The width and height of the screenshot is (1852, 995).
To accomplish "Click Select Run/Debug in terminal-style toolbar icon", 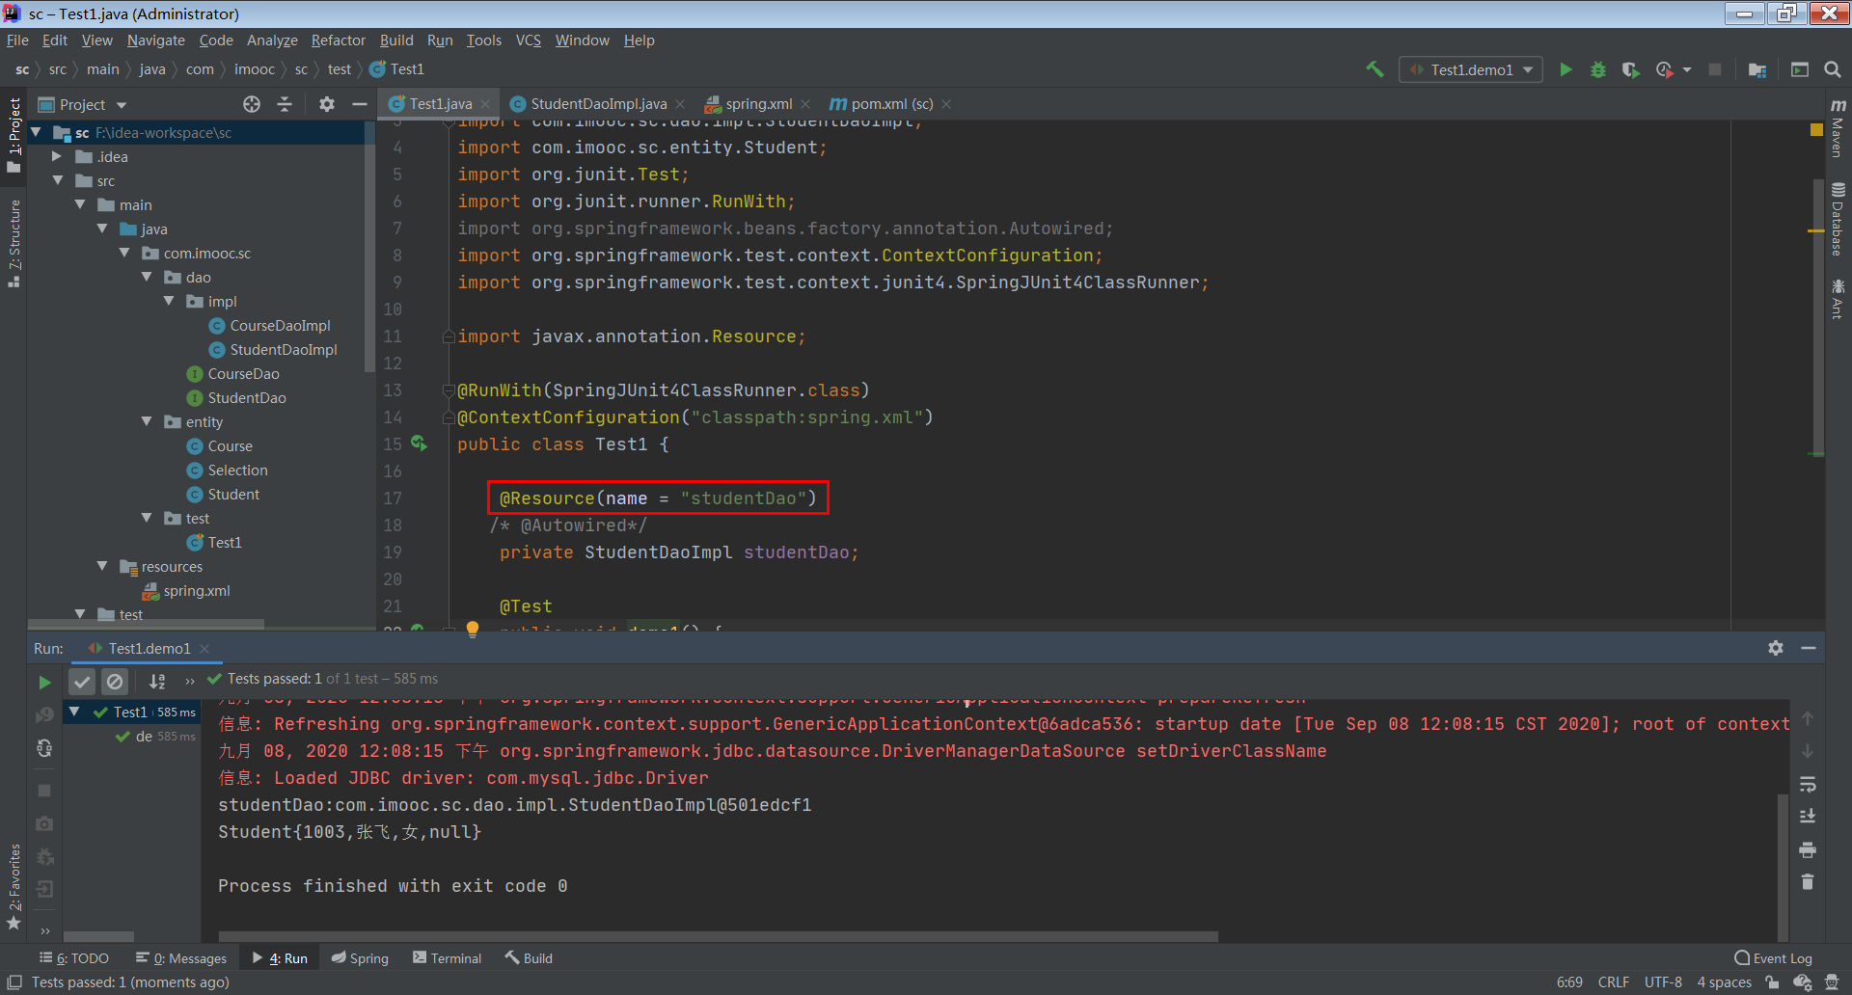I will click(1800, 69).
